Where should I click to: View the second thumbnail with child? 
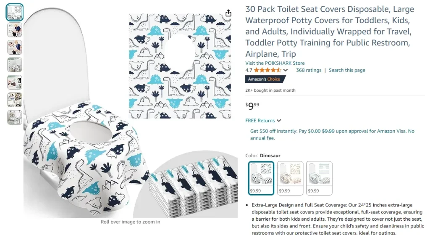[x=15, y=30]
